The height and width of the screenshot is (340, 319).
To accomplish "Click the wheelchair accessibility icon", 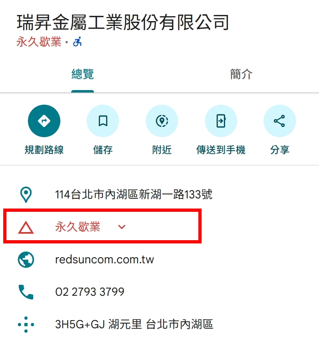I will click(77, 42).
